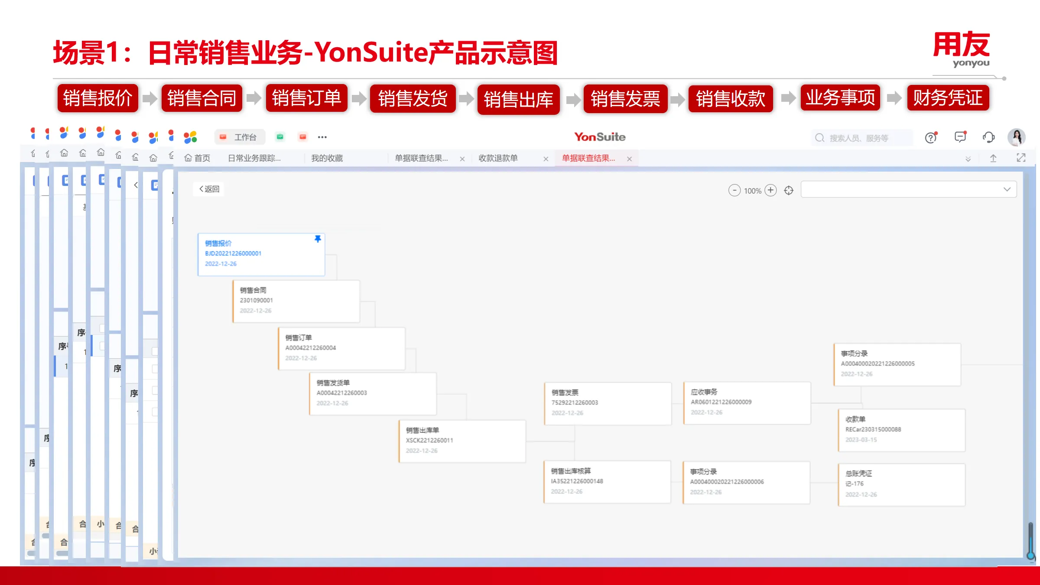Select the 收款单 RECar230315000088 card
Viewport: 1040px width, 585px height.
[902, 430]
